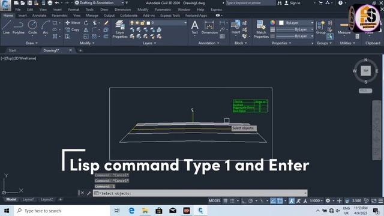The image size is (384, 216).
Task: Click the Customize command line wrench icon
Action: 89,193
